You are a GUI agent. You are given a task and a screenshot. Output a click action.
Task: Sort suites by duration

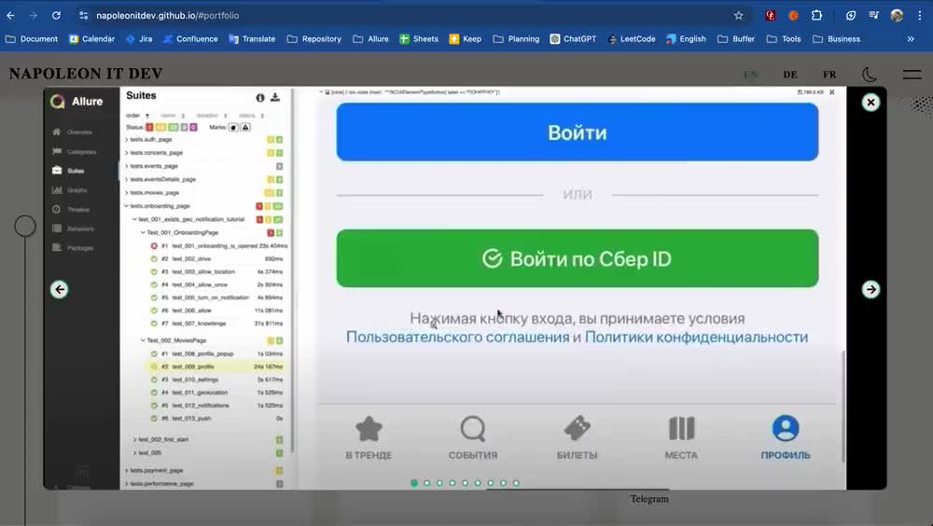pyautogui.click(x=212, y=116)
